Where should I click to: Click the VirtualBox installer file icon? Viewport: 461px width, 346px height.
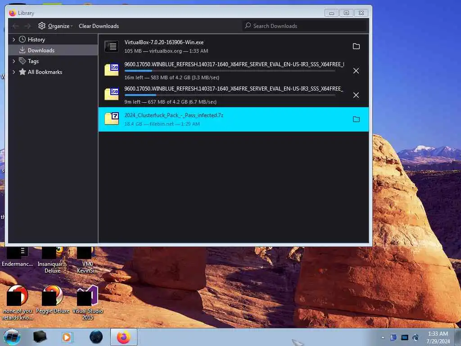(112, 46)
